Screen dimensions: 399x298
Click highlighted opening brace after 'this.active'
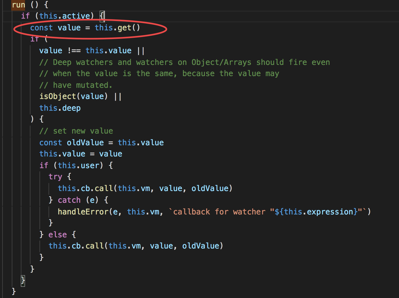coord(102,16)
